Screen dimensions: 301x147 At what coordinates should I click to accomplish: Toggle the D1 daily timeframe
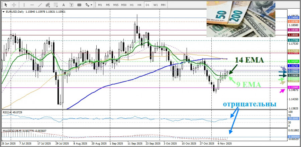point(147,5)
